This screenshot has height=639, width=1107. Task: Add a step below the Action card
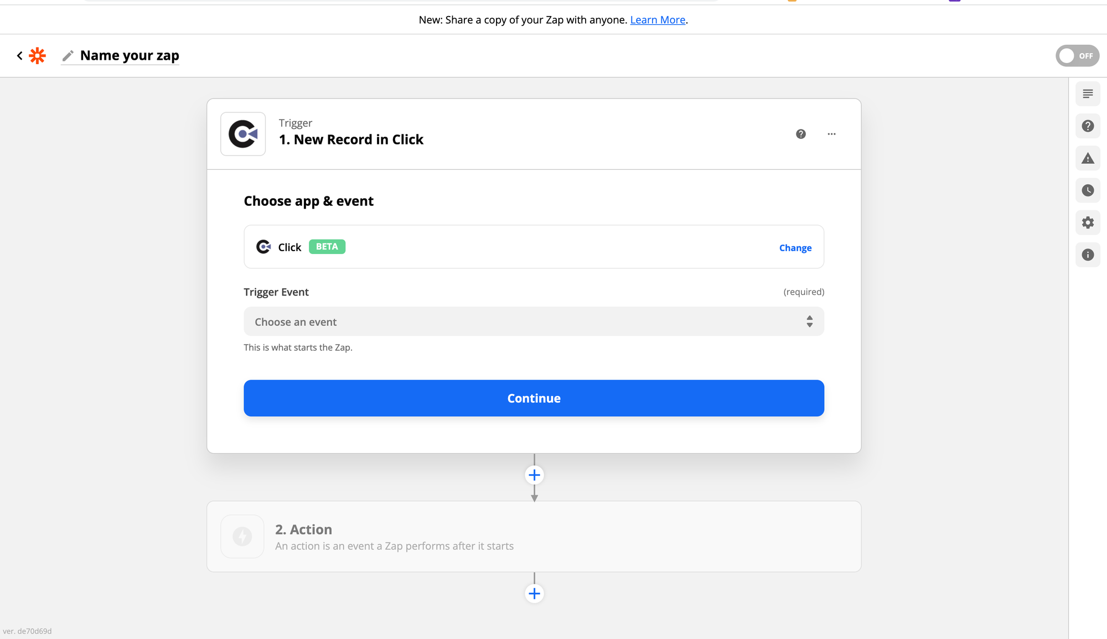click(x=534, y=594)
